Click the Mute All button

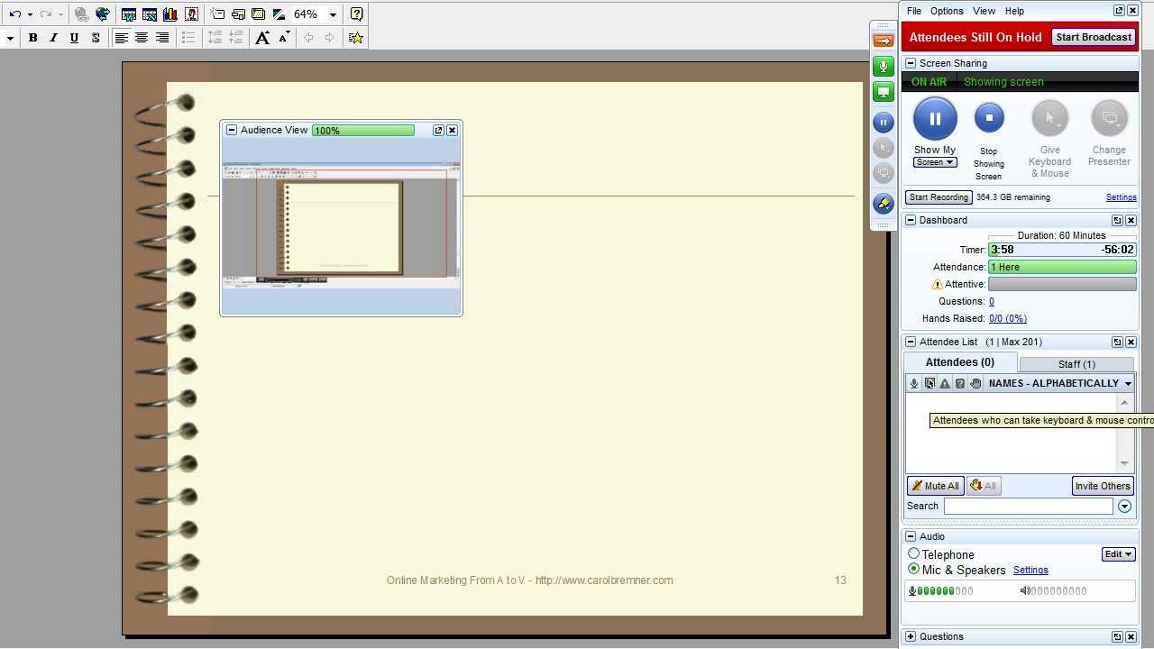click(x=935, y=486)
